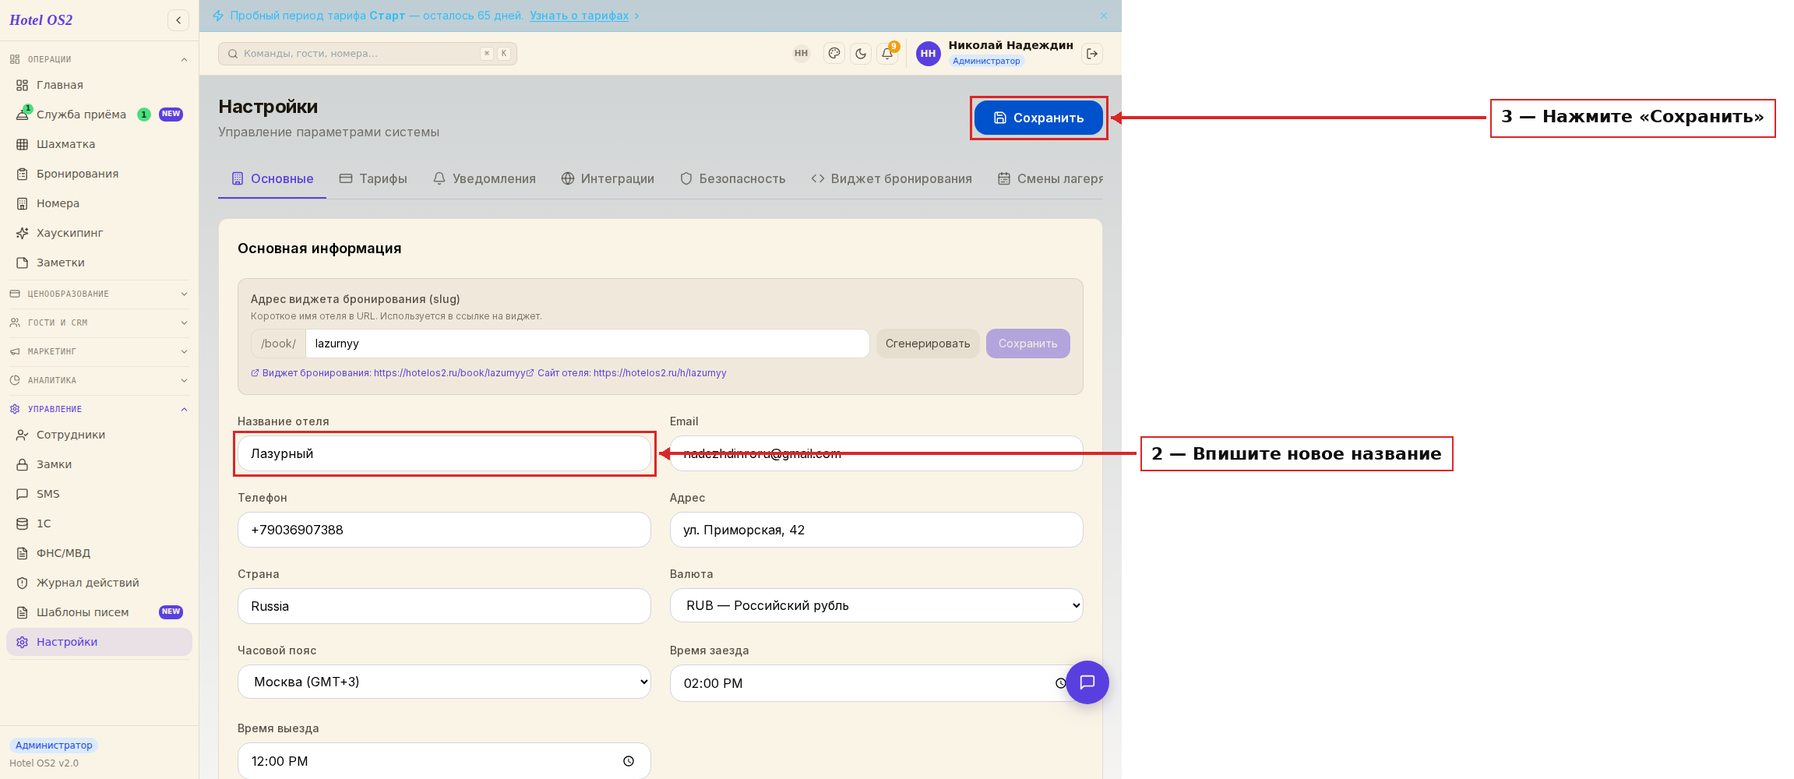Click the slug input containing lazurnyy
This screenshot has width=1794, height=779.
587,344
